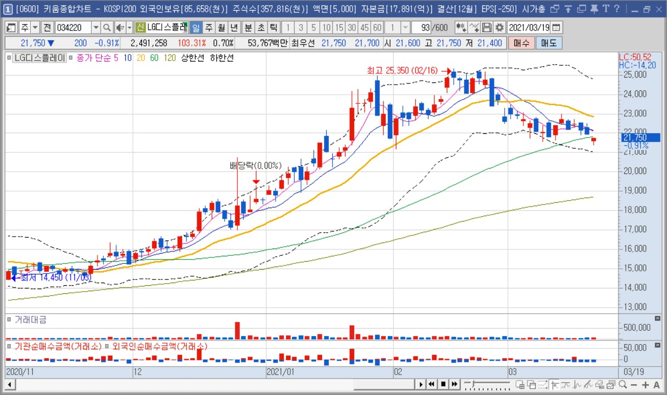This screenshot has height=395, width=667.
Task: Click the 매수 buy button
Action: [x=521, y=43]
